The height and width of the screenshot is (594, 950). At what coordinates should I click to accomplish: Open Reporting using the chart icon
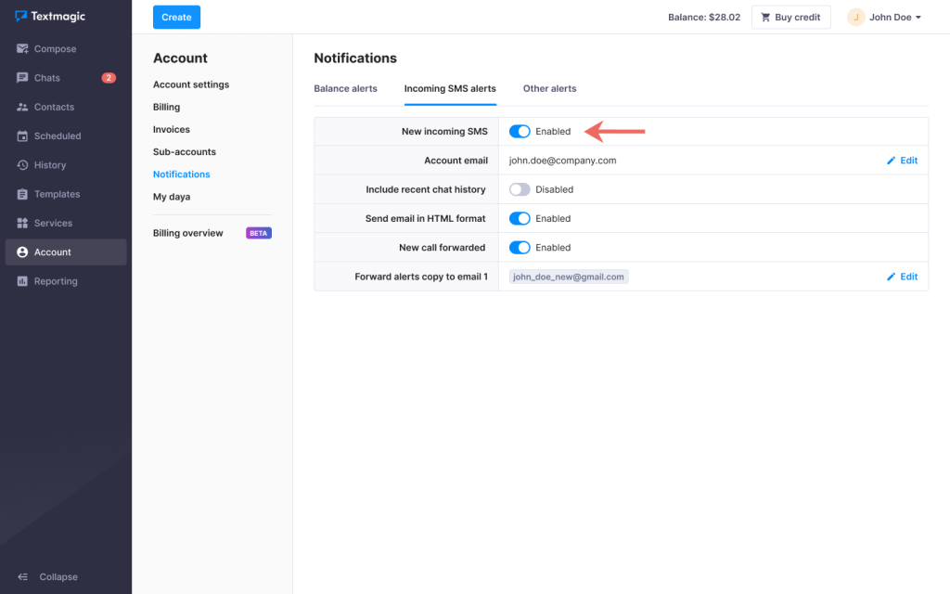[22, 281]
